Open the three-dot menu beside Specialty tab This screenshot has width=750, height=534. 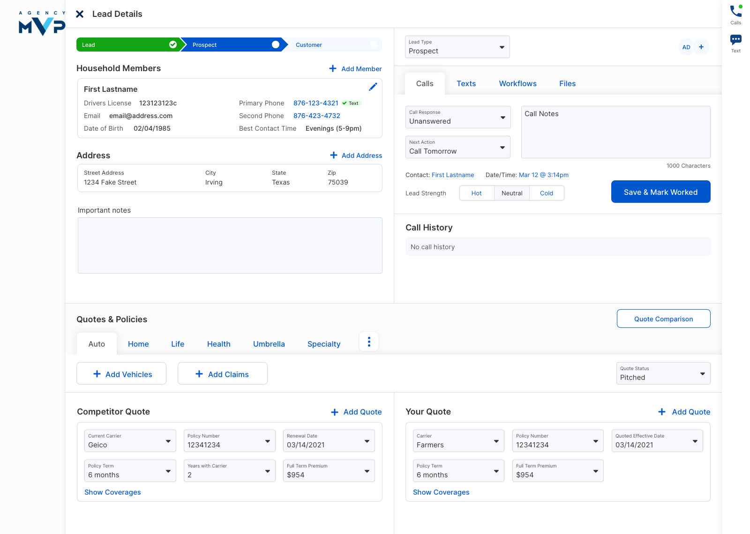(x=369, y=341)
